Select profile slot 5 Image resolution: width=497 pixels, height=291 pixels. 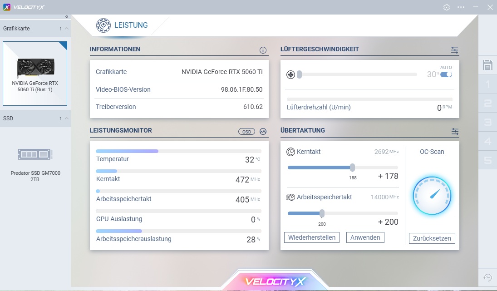[x=487, y=160]
